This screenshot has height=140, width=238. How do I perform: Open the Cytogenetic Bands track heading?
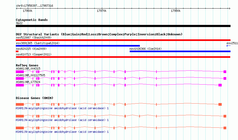tap(32, 20)
